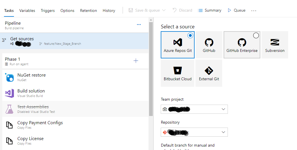This screenshot has width=297, height=150.
Task: Expand the Repository dropdown
Action: pyautogui.click(x=194, y=132)
